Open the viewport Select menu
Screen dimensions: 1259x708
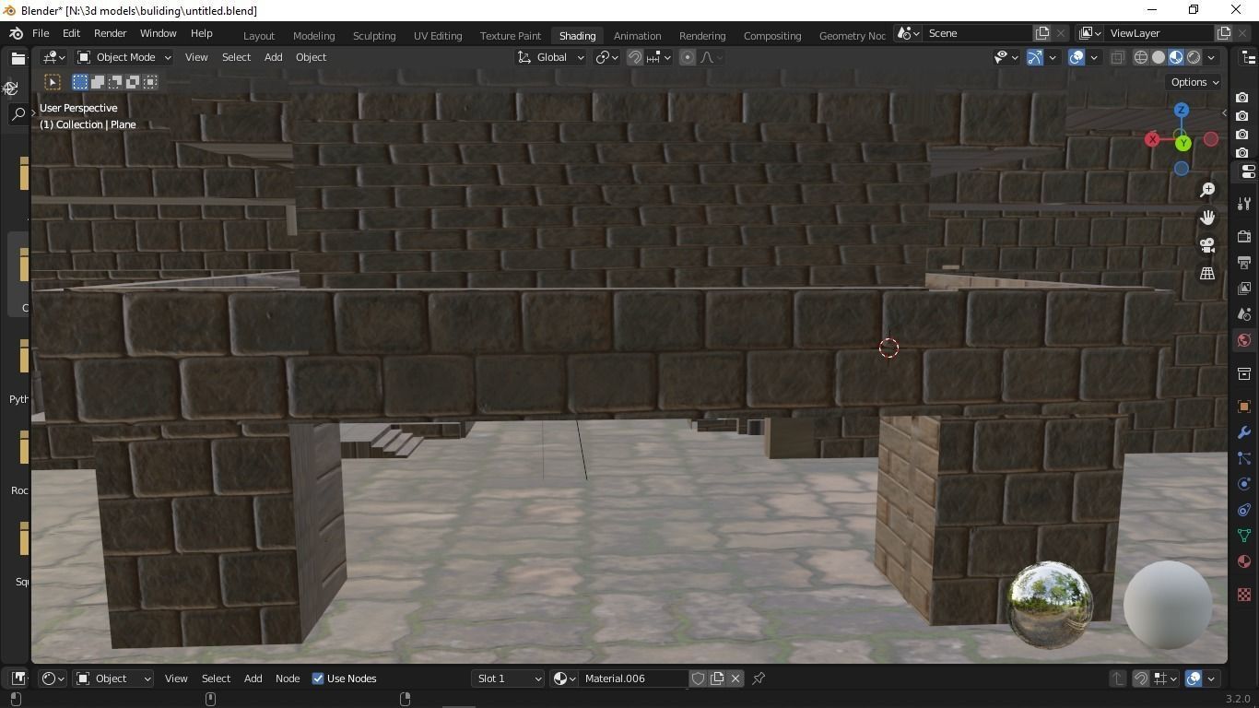(x=236, y=57)
